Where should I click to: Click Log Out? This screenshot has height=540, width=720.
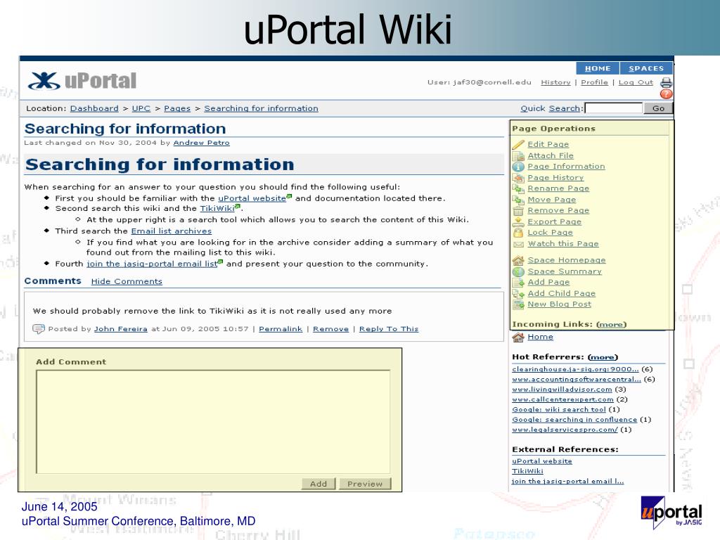tap(636, 82)
